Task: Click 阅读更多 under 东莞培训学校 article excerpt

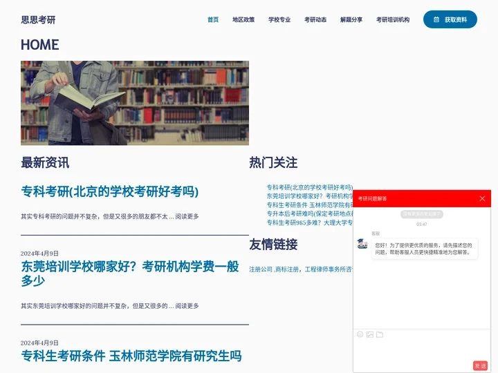Action: [x=187, y=306]
